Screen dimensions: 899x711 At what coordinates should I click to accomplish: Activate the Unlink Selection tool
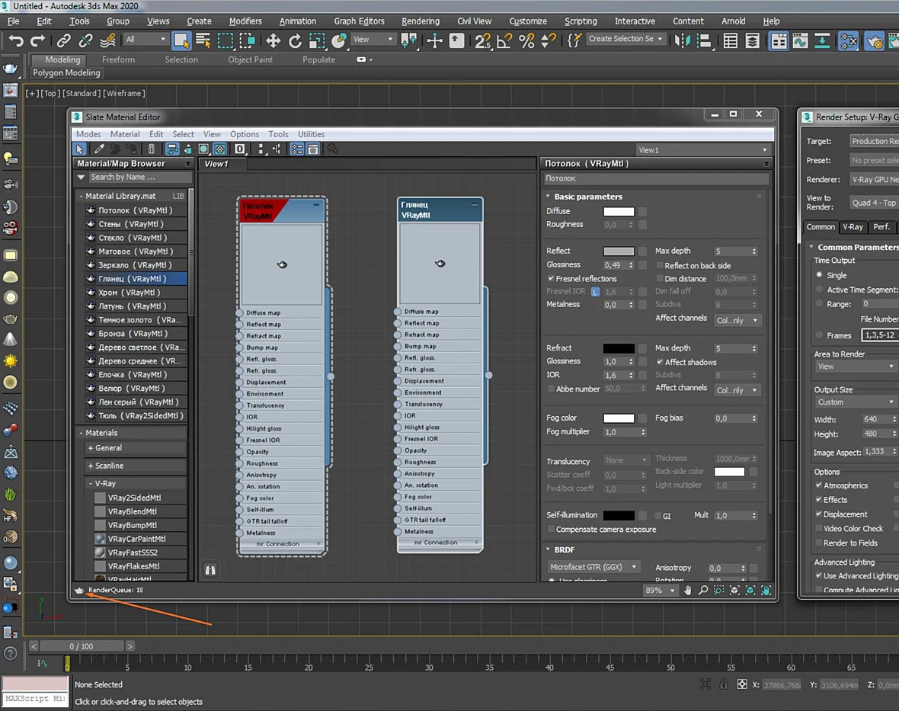tap(85, 40)
